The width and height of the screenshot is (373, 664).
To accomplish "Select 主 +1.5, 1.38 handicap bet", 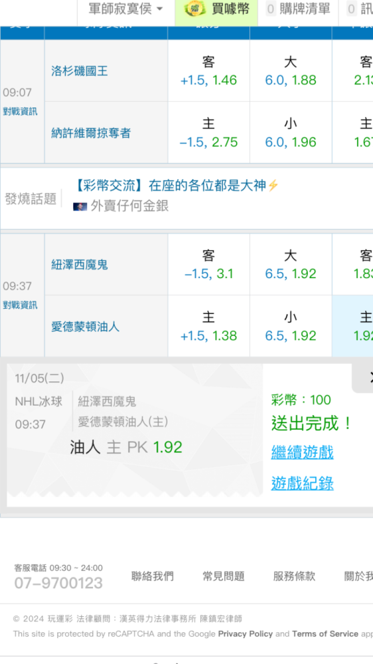I will pos(208,326).
